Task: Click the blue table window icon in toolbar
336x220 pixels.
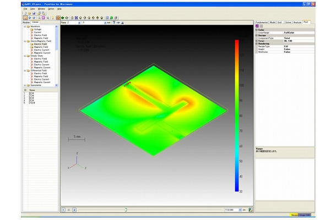Action: pyautogui.click(x=107, y=18)
